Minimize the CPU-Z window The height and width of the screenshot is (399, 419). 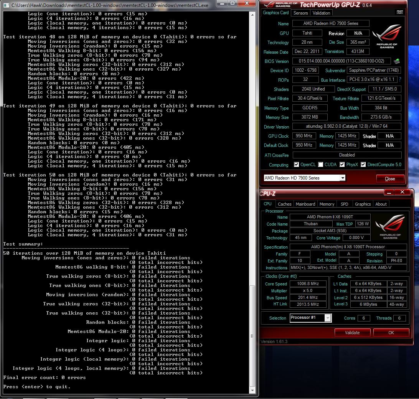389,192
